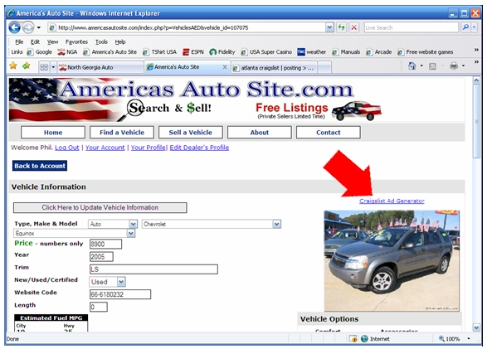Open the Print options dropdown arrow
This screenshot has width=487, height=349.
point(463,65)
